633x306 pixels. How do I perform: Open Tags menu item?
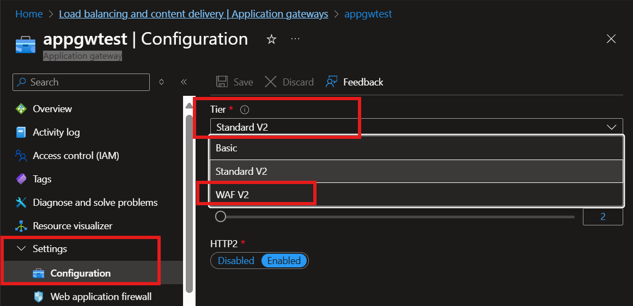click(42, 179)
